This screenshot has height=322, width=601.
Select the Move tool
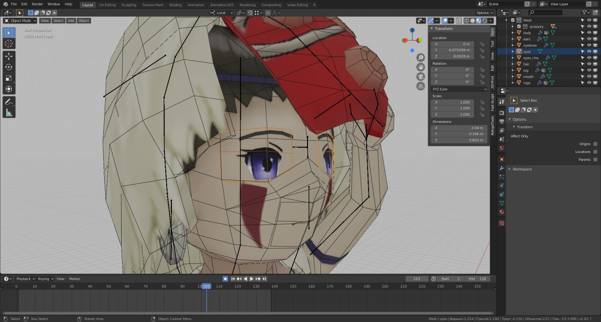click(x=9, y=56)
